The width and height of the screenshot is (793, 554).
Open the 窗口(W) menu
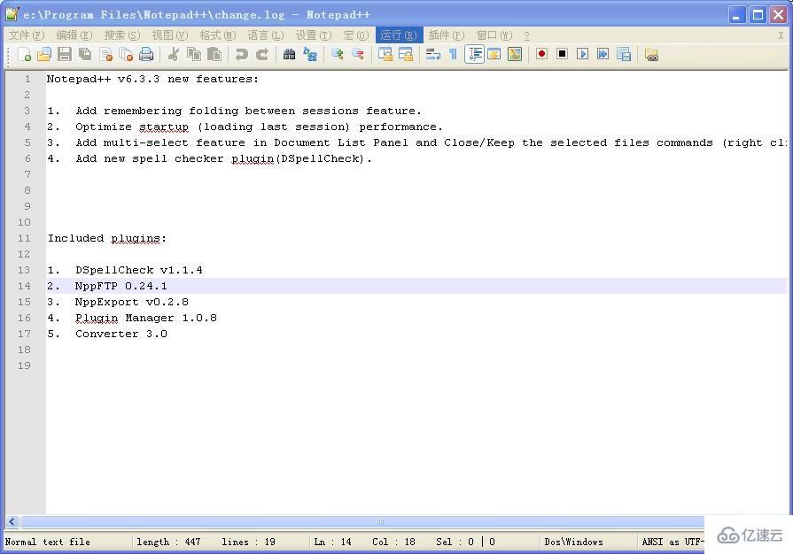click(494, 35)
